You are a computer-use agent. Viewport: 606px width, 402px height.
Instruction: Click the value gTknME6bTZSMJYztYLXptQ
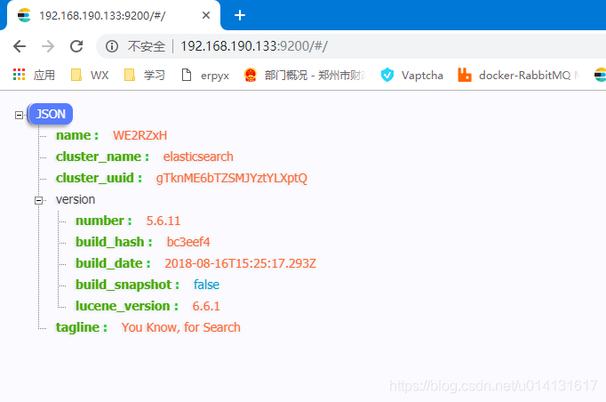tap(232, 178)
